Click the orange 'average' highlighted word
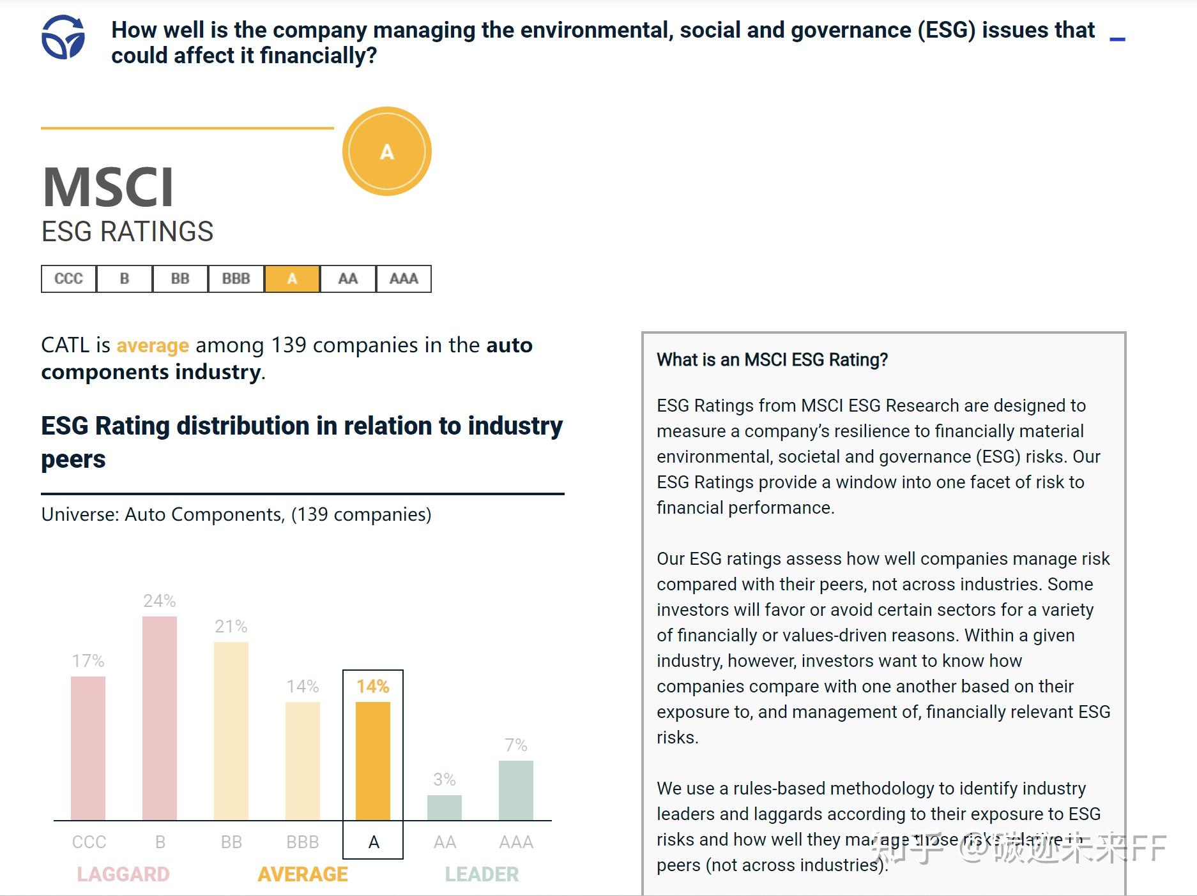The image size is (1197, 896). pyautogui.click(x=153, y=345)
